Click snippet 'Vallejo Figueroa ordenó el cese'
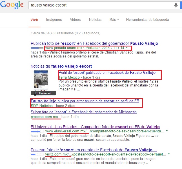This screenshot has width=182, height=169. click(x=93, y=54)
